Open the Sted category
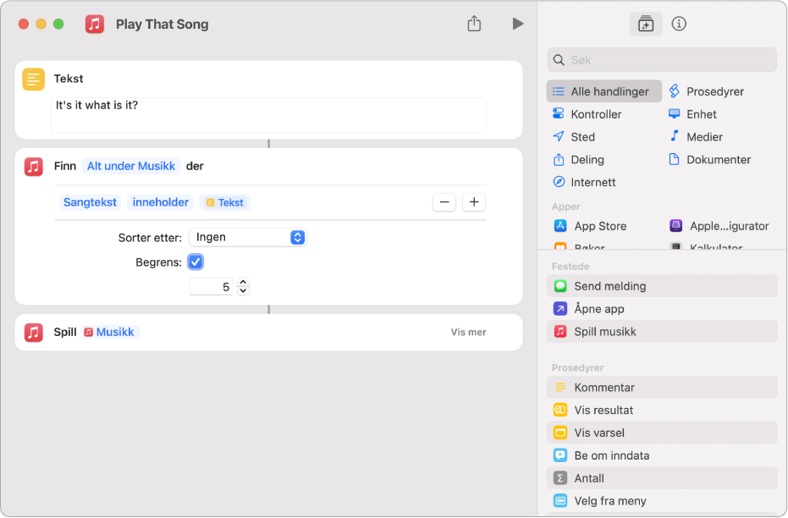 pyautogui.click(x=573, y=136)
